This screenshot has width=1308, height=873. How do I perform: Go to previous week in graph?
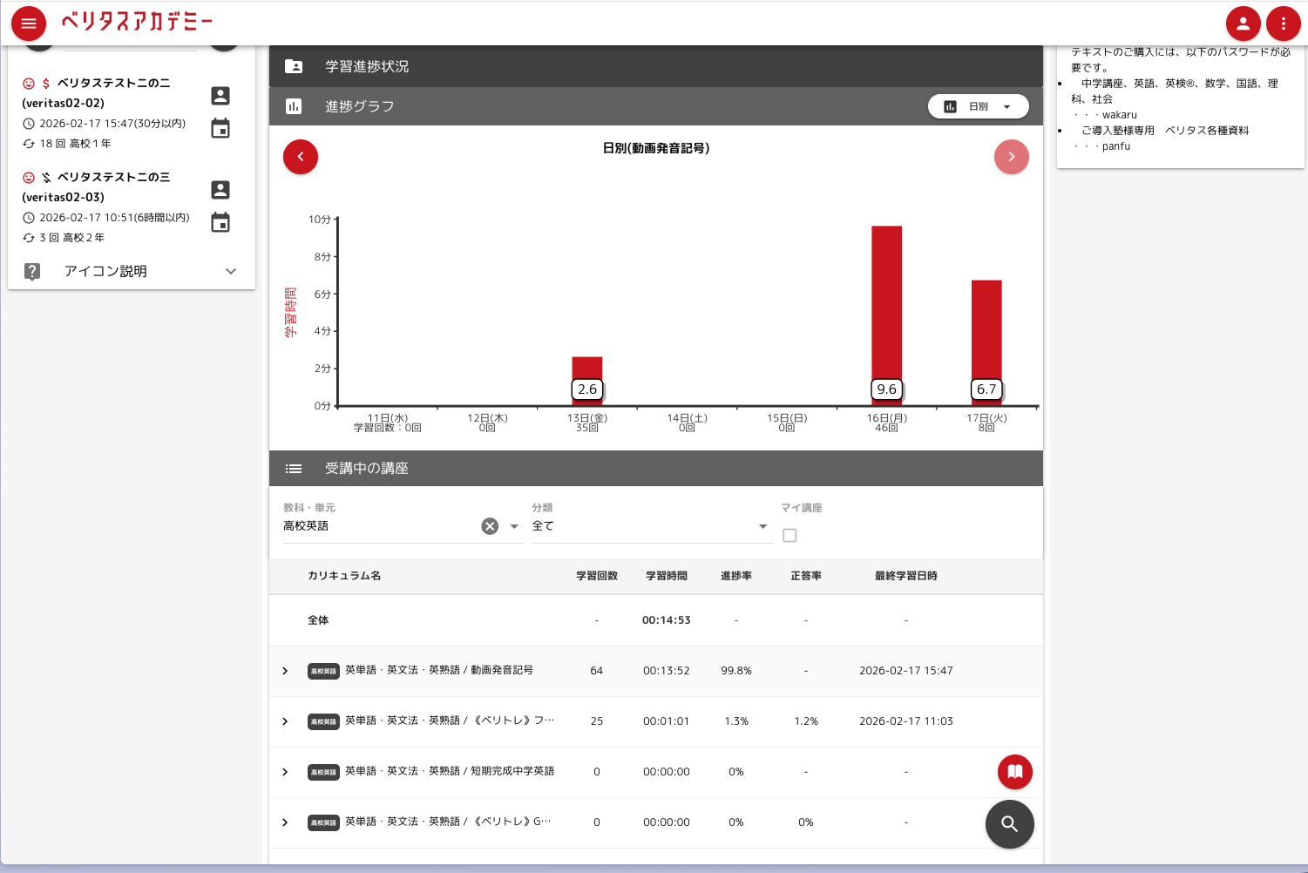click(x=301, y=157)
